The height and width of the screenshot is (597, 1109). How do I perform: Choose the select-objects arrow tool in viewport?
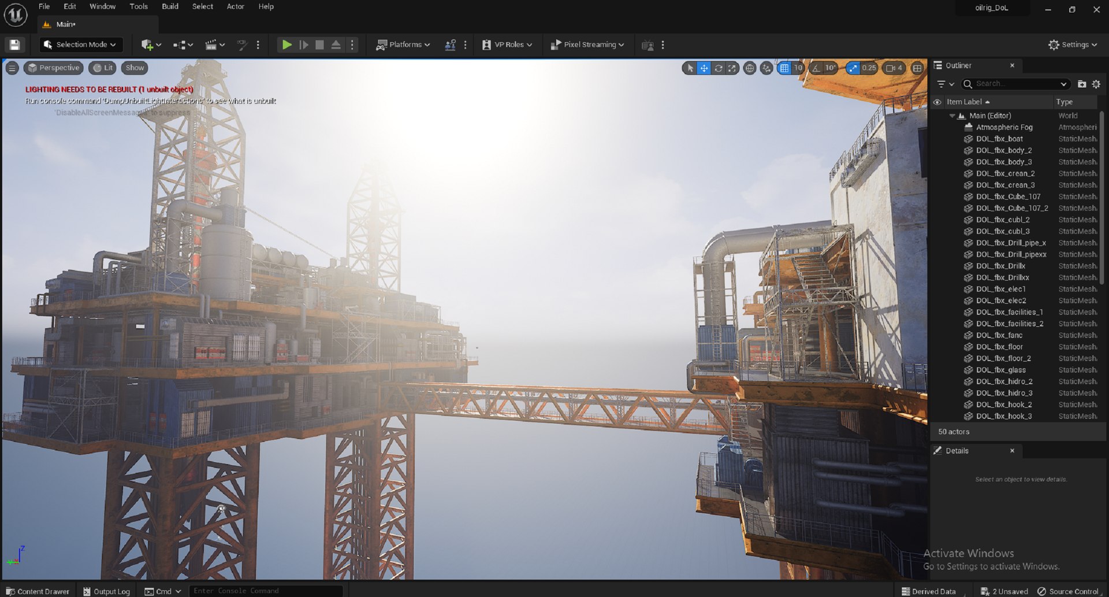pos(690,68)
